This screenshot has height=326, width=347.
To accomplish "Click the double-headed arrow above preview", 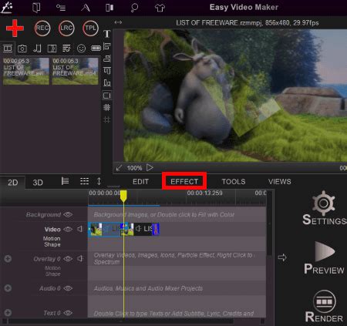I will (118, 22).
